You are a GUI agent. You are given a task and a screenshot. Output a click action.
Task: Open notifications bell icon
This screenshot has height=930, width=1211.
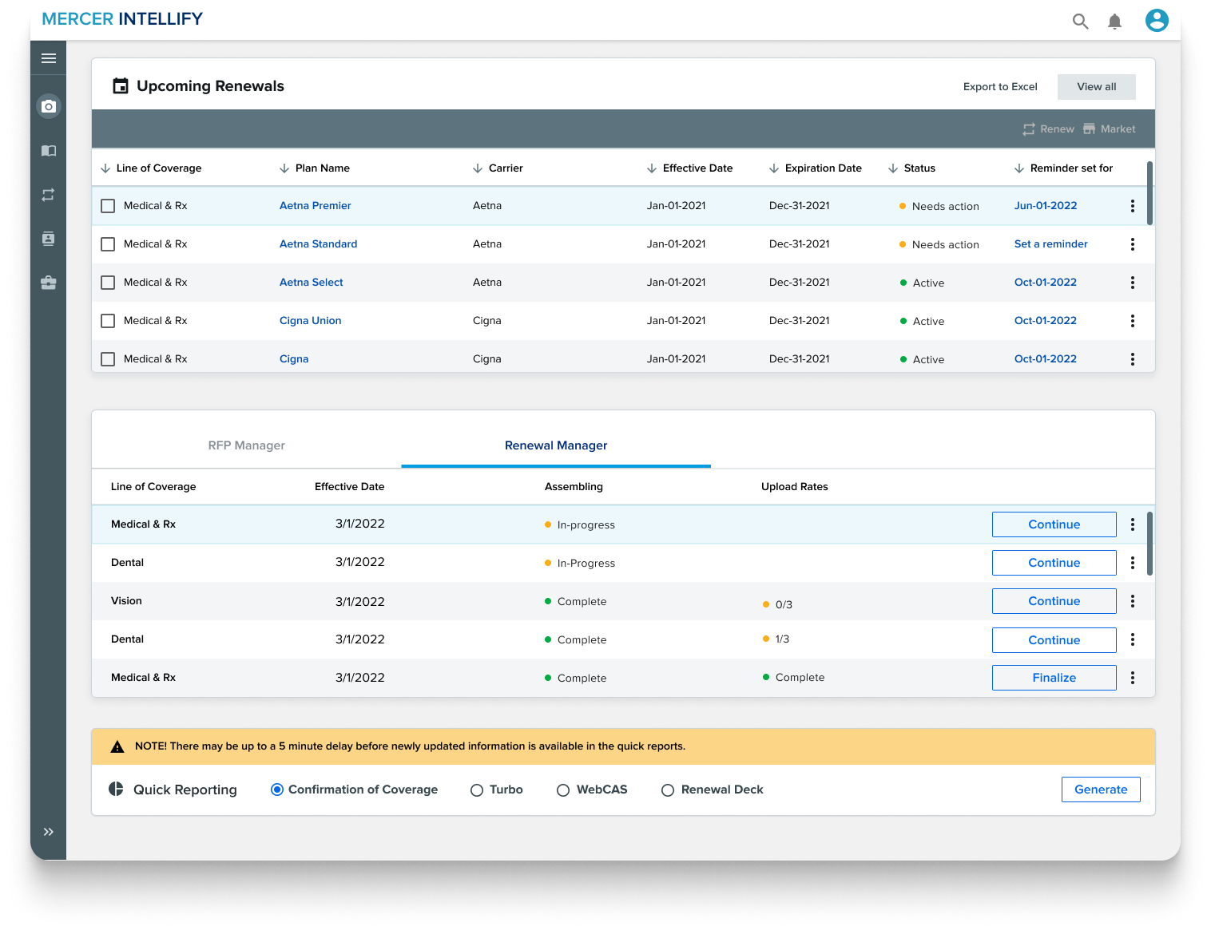pos(1115,22)
